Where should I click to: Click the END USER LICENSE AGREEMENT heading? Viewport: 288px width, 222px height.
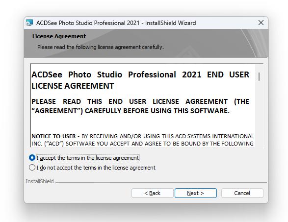[x=140, y=80]
